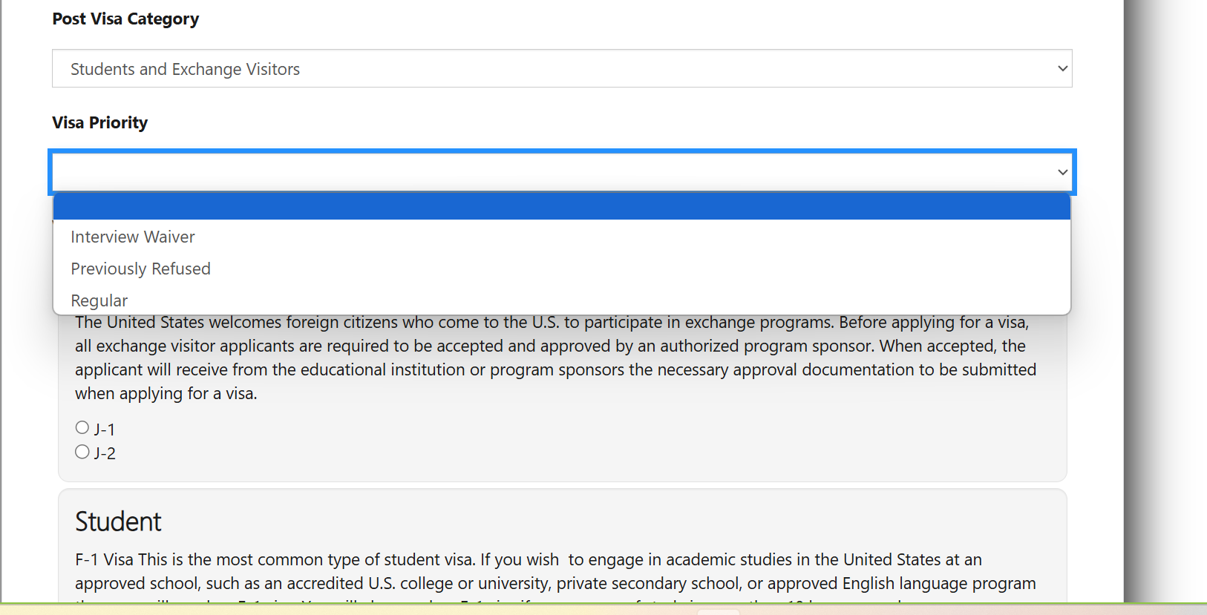Select Regular visa priority option
The width and height of the screenshot is (1207, 615).
pos(99,300)
